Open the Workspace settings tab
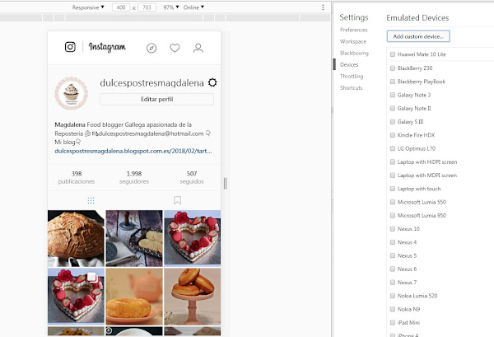Viewport: 494px width, 337px height. coord(353,42)
